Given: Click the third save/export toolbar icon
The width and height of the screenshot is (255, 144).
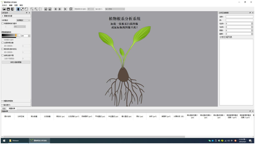Looking at the screenshot, I should pos(12,9).
